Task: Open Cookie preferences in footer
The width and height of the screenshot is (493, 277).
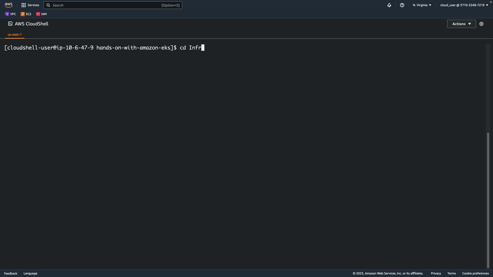Action: (x=475, y=273)
